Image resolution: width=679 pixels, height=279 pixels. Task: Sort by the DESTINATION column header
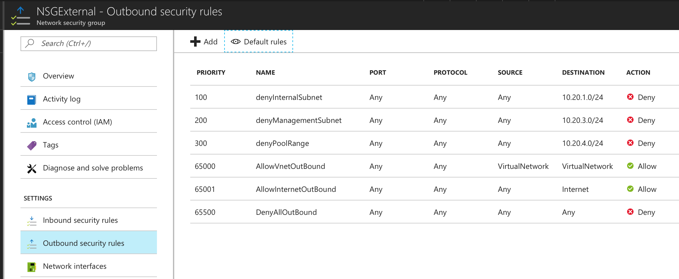tap(583, 72)
